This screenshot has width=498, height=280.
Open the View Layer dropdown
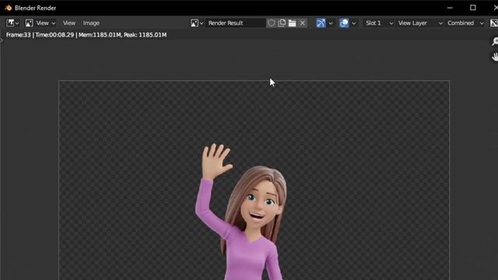pos(420,23)
